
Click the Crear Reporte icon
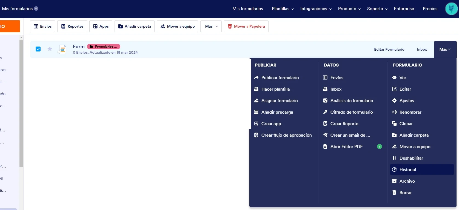click(325, 123)
